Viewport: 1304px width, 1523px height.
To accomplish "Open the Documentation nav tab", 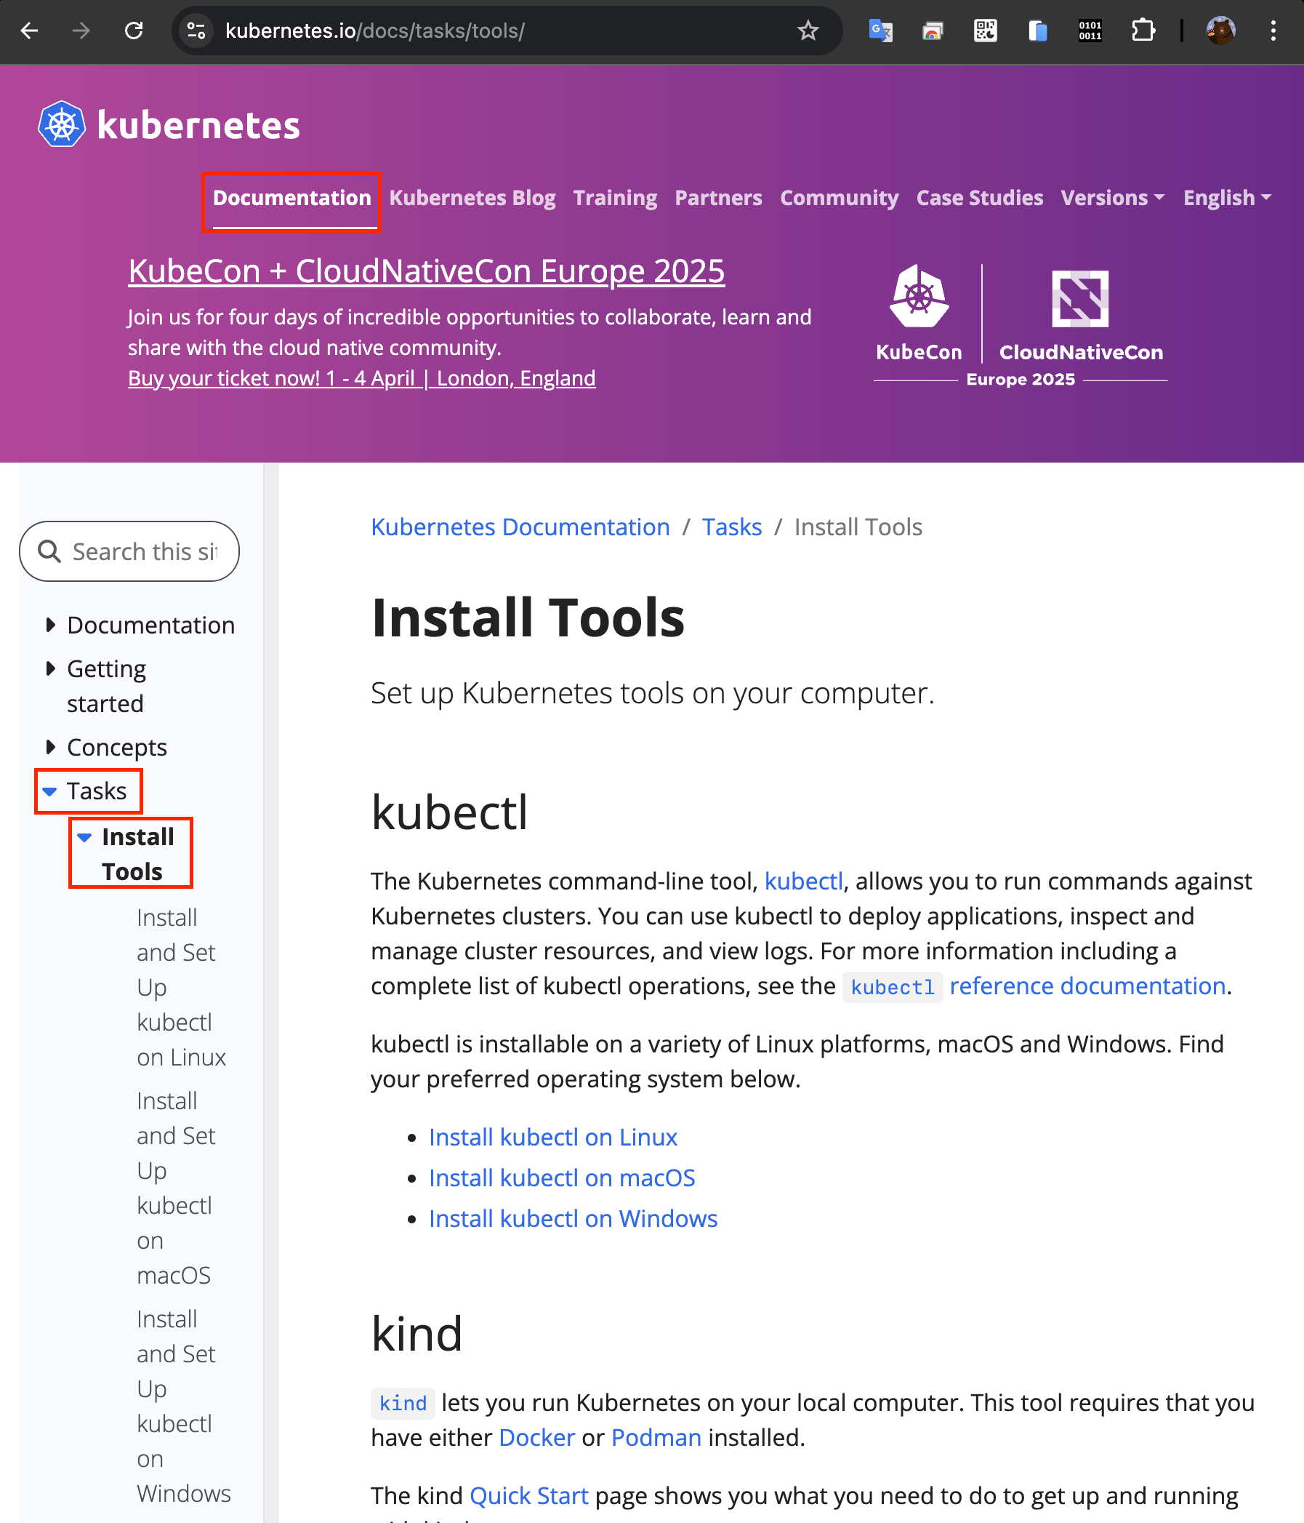I will (291, 198).
